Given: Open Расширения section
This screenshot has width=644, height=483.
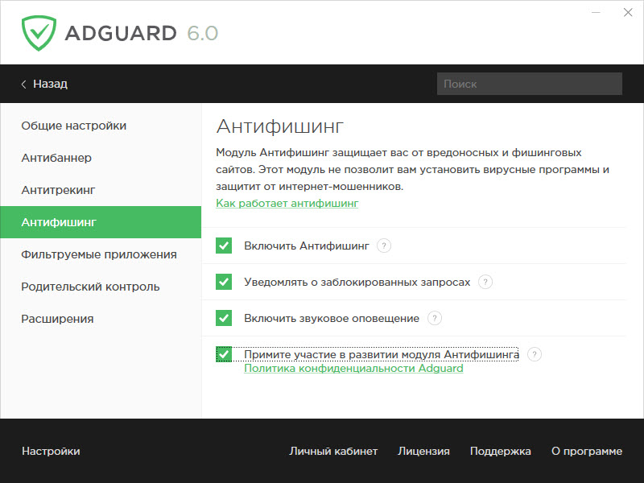Looking at the screenshot, I should tap(101, 319).
